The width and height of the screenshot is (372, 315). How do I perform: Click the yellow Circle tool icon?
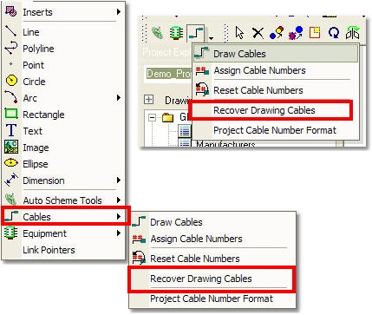11,81
